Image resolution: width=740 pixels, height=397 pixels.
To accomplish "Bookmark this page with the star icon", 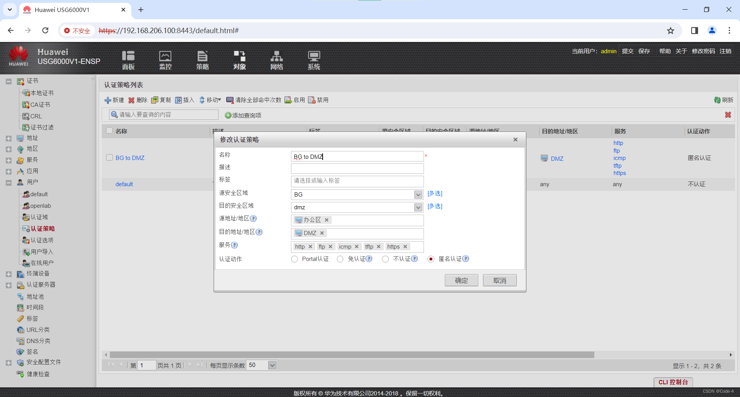I will coord(671,30).
